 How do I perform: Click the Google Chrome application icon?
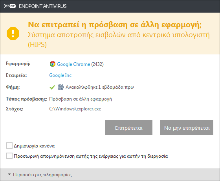point(53,64)
